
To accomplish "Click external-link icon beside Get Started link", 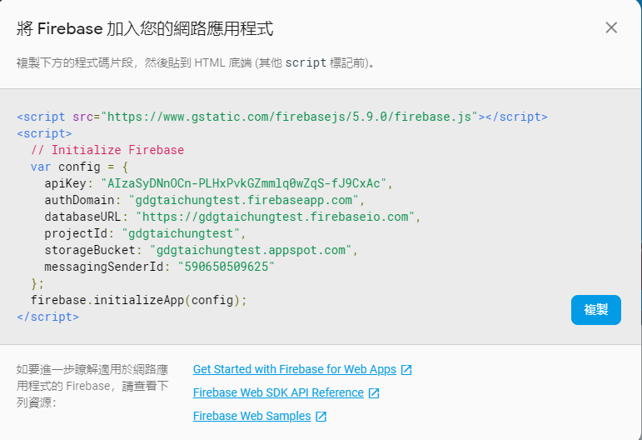I will [406, 370].
